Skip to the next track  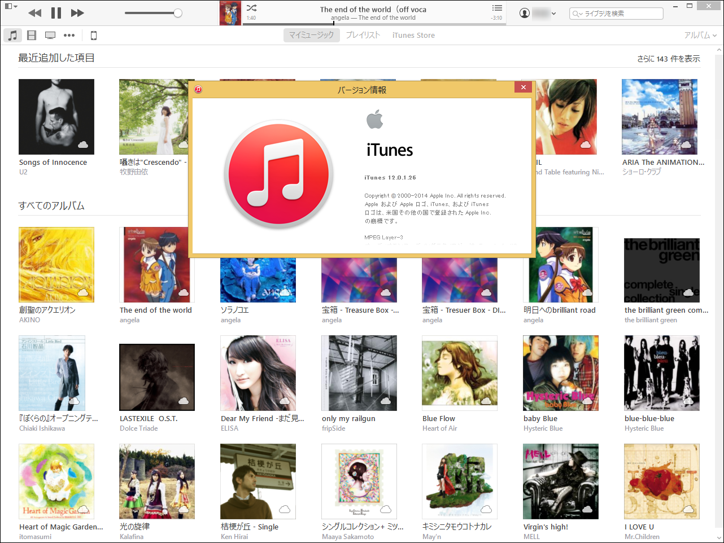tap(77, 12)
